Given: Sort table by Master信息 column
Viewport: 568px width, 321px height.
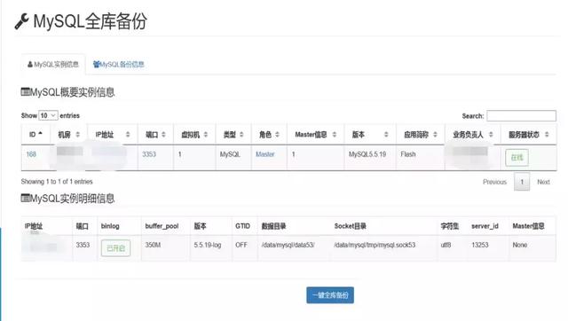Looking at the screenshot, I should (x=316, y=135).
